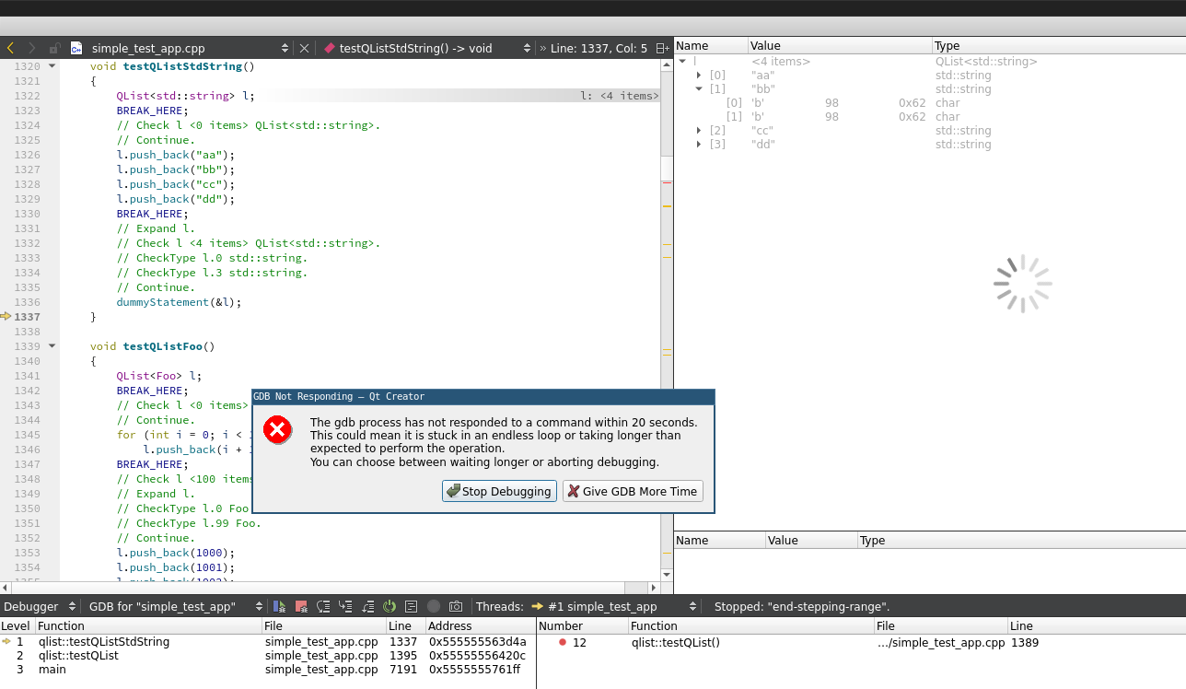This screenshot has height=689, width=1186.
Task: Close the simple_test_app.cpp document
Action: click(x=305, y=48)
